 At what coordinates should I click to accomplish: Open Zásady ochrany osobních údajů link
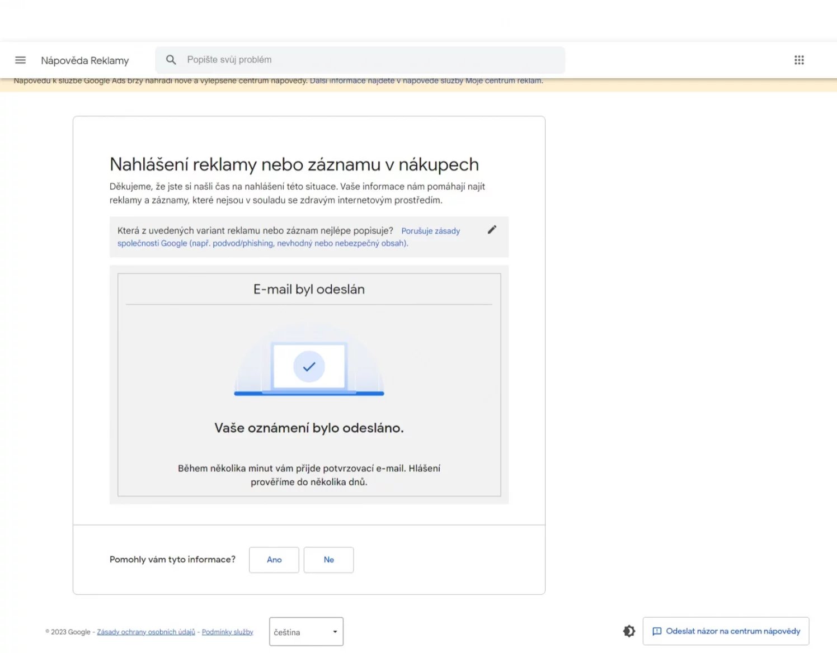tap(146, 632)
